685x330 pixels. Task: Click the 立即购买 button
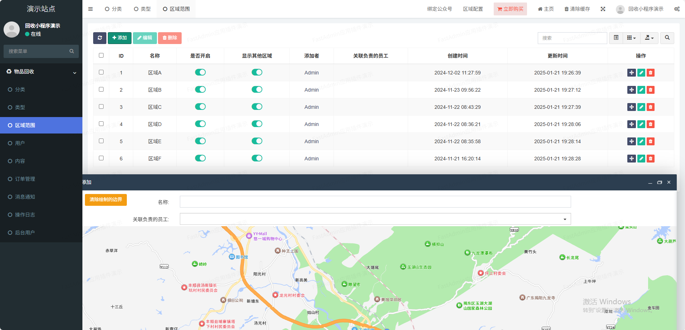point(510,9)
